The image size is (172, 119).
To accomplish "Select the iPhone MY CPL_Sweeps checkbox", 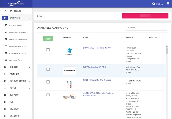I will click(x=48, y=82).
